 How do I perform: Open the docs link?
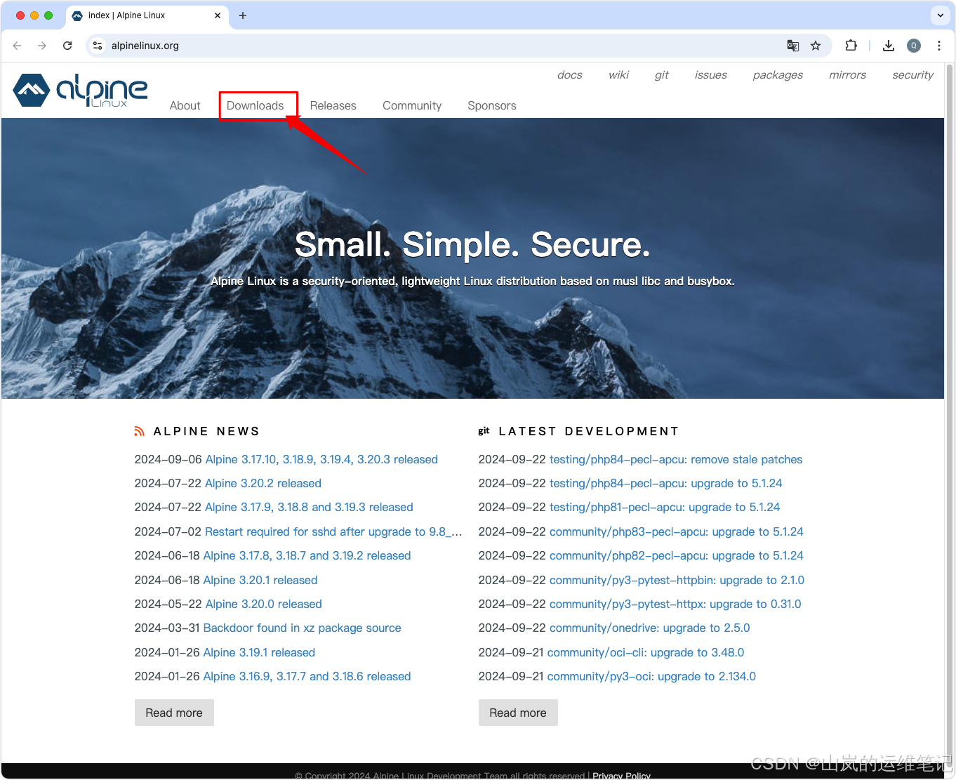click(570, 75)
